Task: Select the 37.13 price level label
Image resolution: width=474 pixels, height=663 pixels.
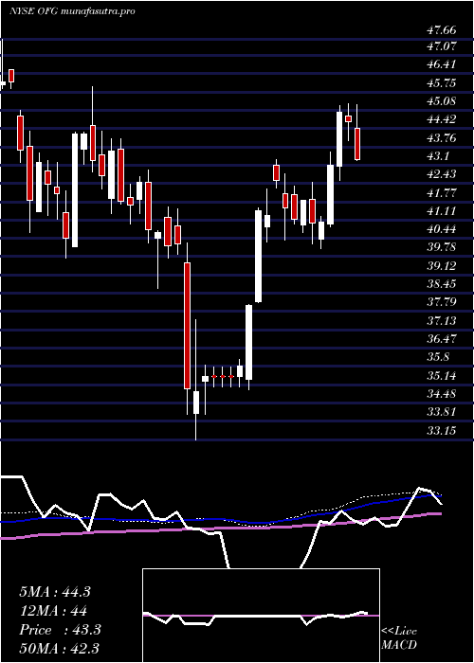Action: pos(442,321)
